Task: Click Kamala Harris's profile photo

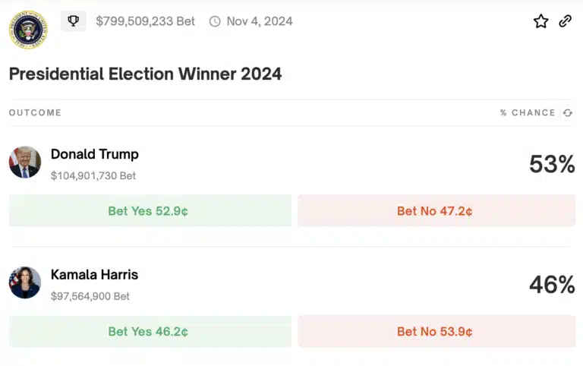Action: pos(25,282)
